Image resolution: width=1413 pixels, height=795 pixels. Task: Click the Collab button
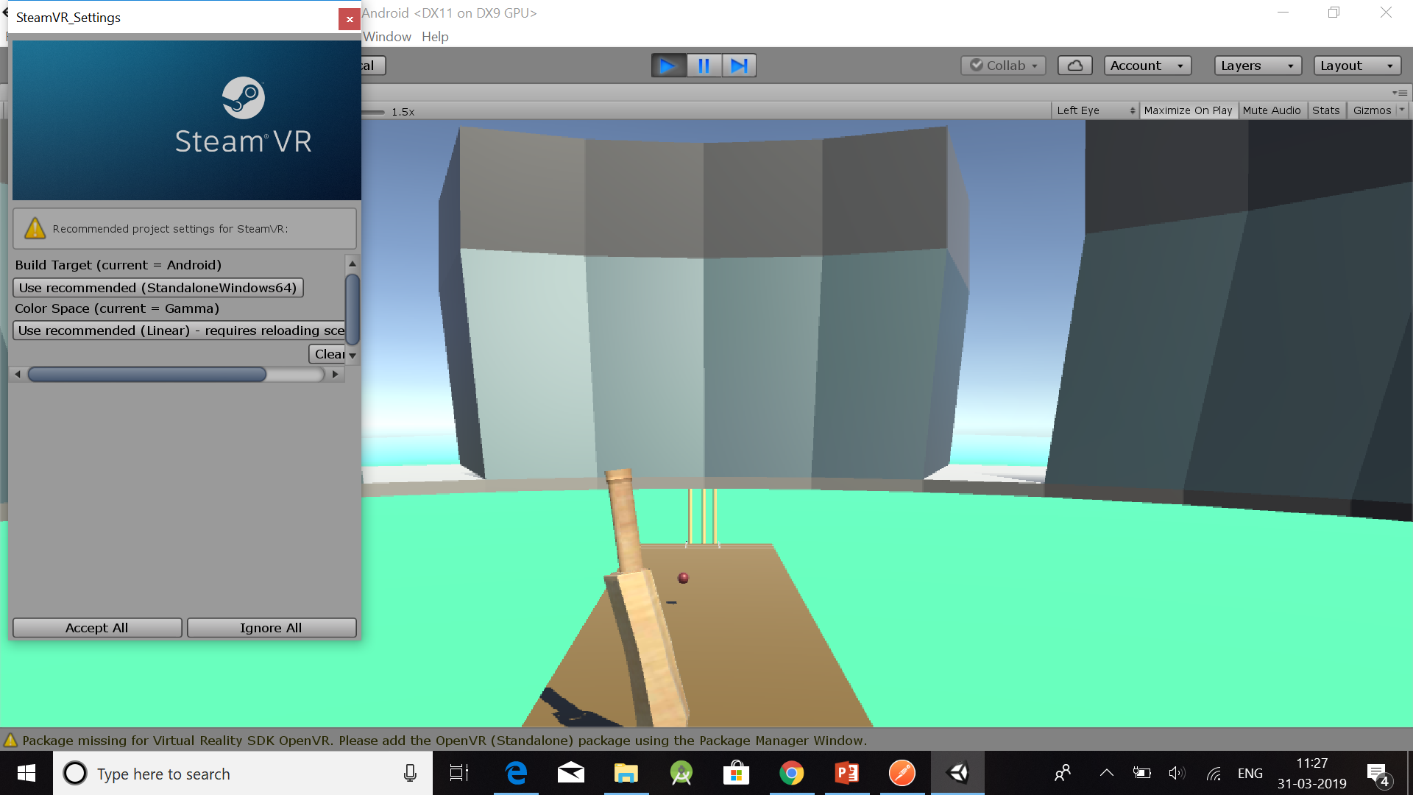[1002, 66]
